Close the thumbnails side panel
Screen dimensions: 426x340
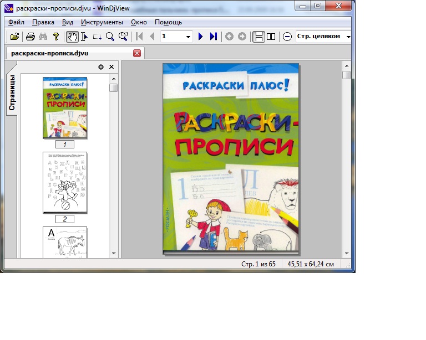point(111,67)
